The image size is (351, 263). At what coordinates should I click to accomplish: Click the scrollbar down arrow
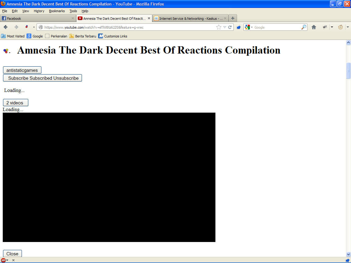(348, 254)
